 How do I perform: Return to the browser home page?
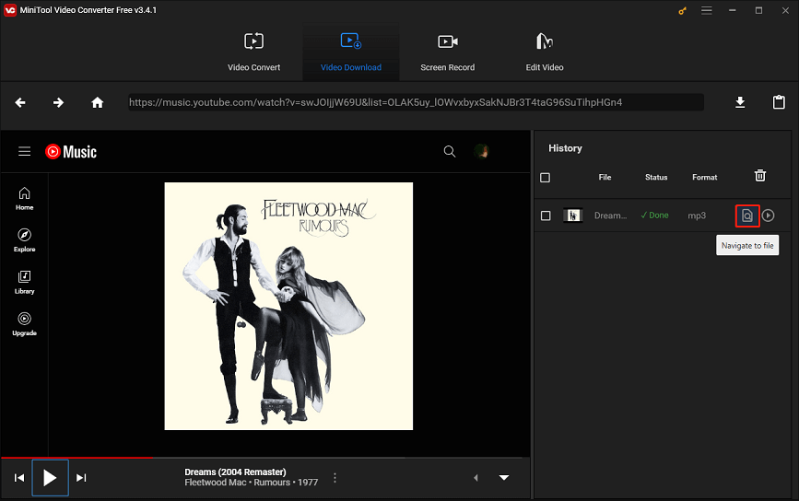[x=98, y=102]
